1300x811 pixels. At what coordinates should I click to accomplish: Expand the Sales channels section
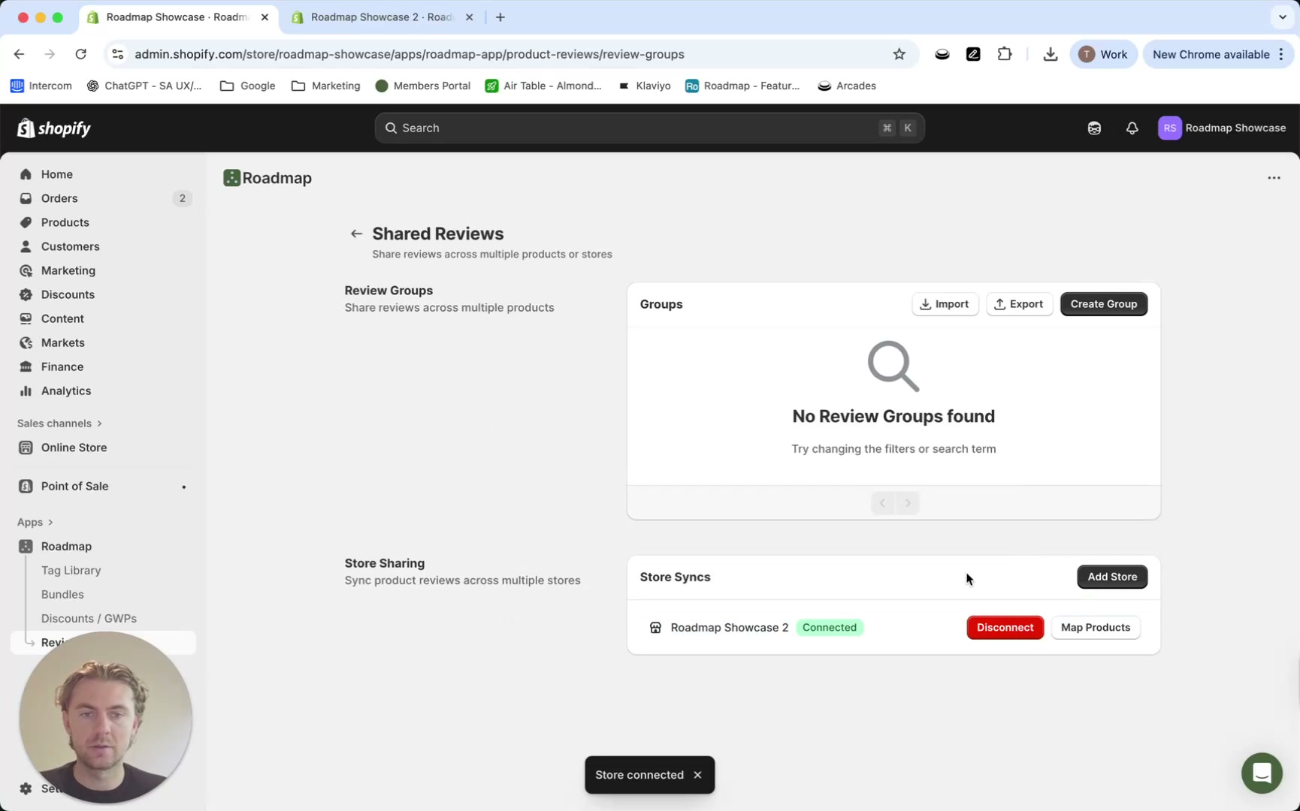point(98,423)
